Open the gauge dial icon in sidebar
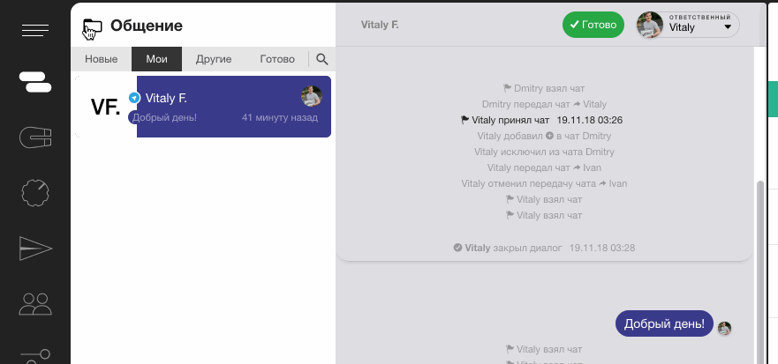 click(35, 193)
